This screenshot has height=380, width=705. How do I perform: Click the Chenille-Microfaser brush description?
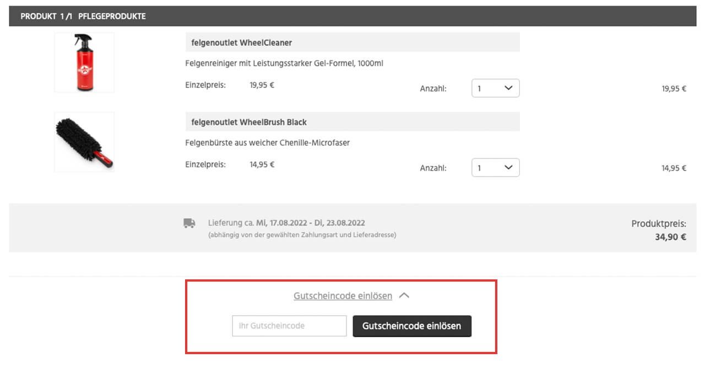(268, 142)
